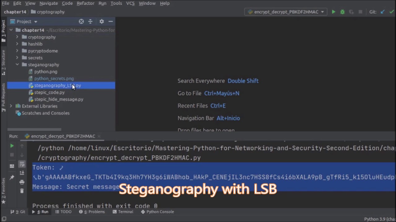Open the Navigate menu
The height and width of the screenshot is (222, 396).
tap(49, 3)
